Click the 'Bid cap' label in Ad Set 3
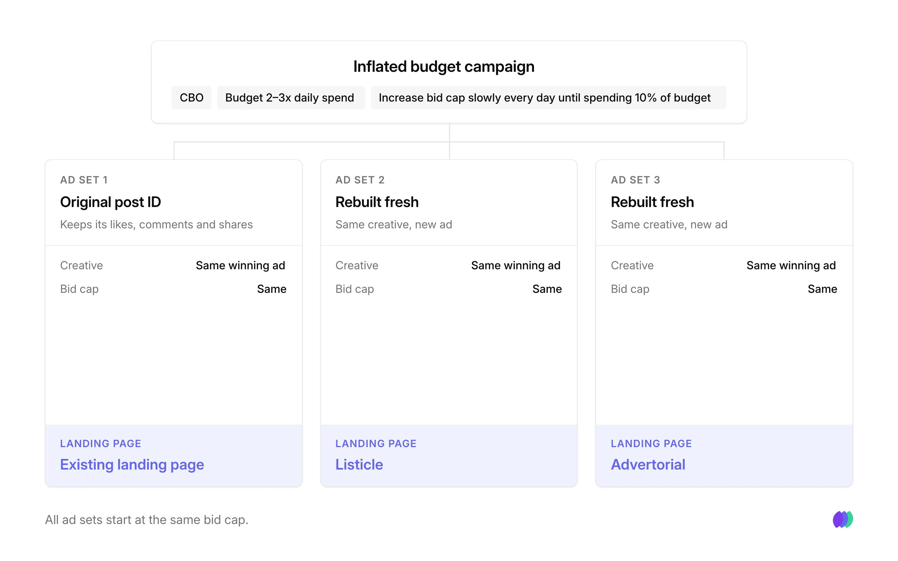 630,289
